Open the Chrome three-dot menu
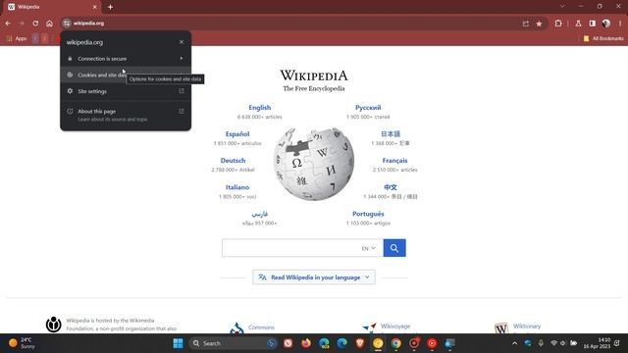The height and width of the screenshot is (353, 628). [x=619, y=24]
